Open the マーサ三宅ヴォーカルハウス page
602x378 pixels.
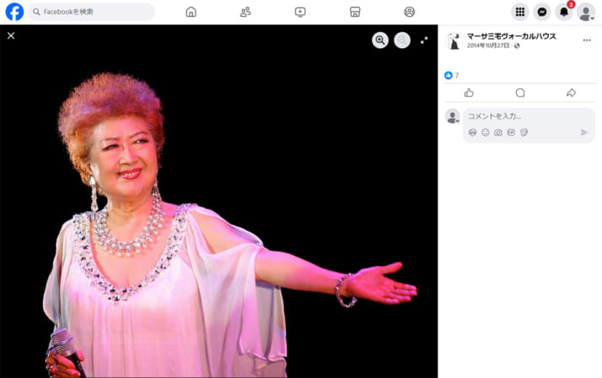click(x=511, y=36)
